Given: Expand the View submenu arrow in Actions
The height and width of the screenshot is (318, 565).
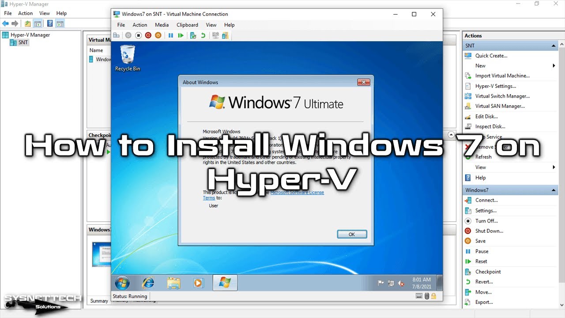Looking at the screenshot, I should (554, 167).
